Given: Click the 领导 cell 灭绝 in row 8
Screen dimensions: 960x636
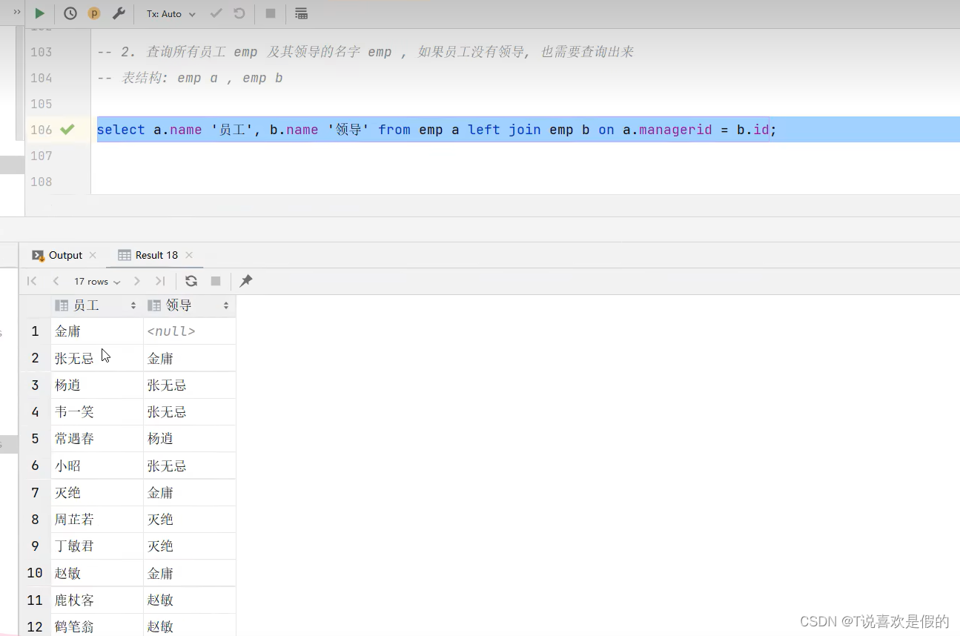Looking at the screenshot, I should tap(189, 520).
